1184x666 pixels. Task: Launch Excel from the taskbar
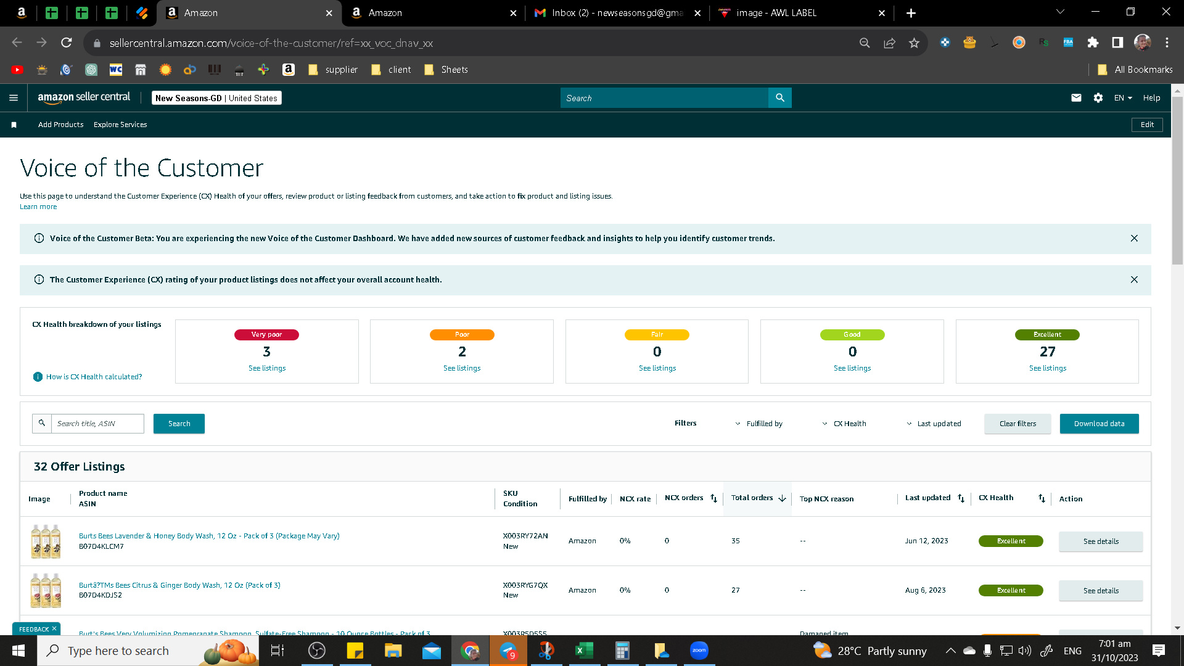584,651
